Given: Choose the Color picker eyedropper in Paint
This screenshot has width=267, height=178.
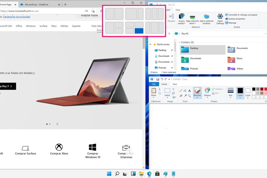Looking at the screenshot, I should tap(185, 96).
